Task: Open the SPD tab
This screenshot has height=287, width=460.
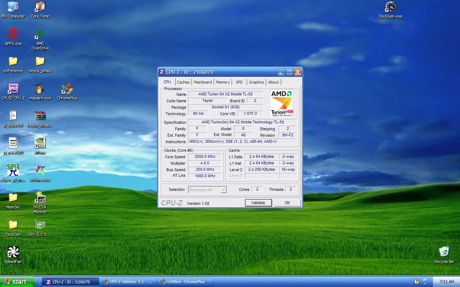Action: [239, 82]
